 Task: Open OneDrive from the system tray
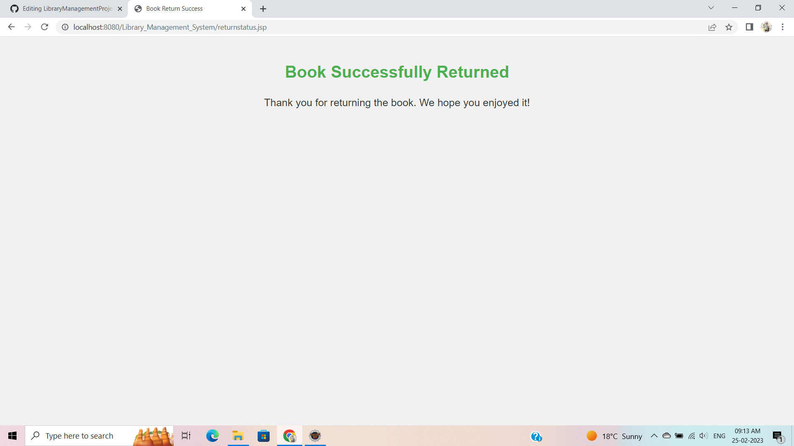pos(666,436)
